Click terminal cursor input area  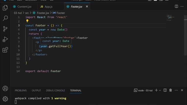(16, 102)
